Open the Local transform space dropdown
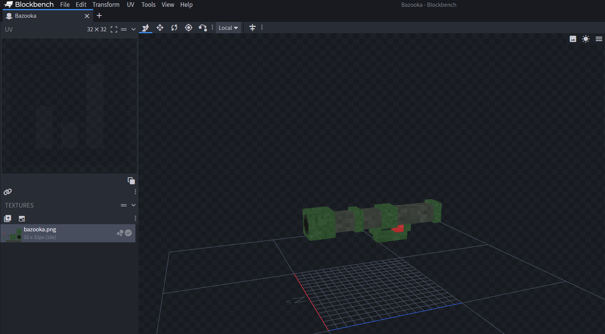 [228, 28]
